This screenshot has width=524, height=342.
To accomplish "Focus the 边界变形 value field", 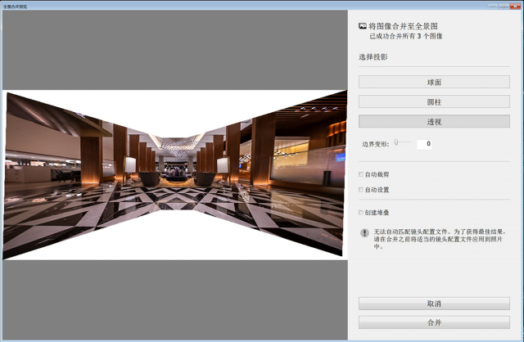I will click(x=424, y=144).
